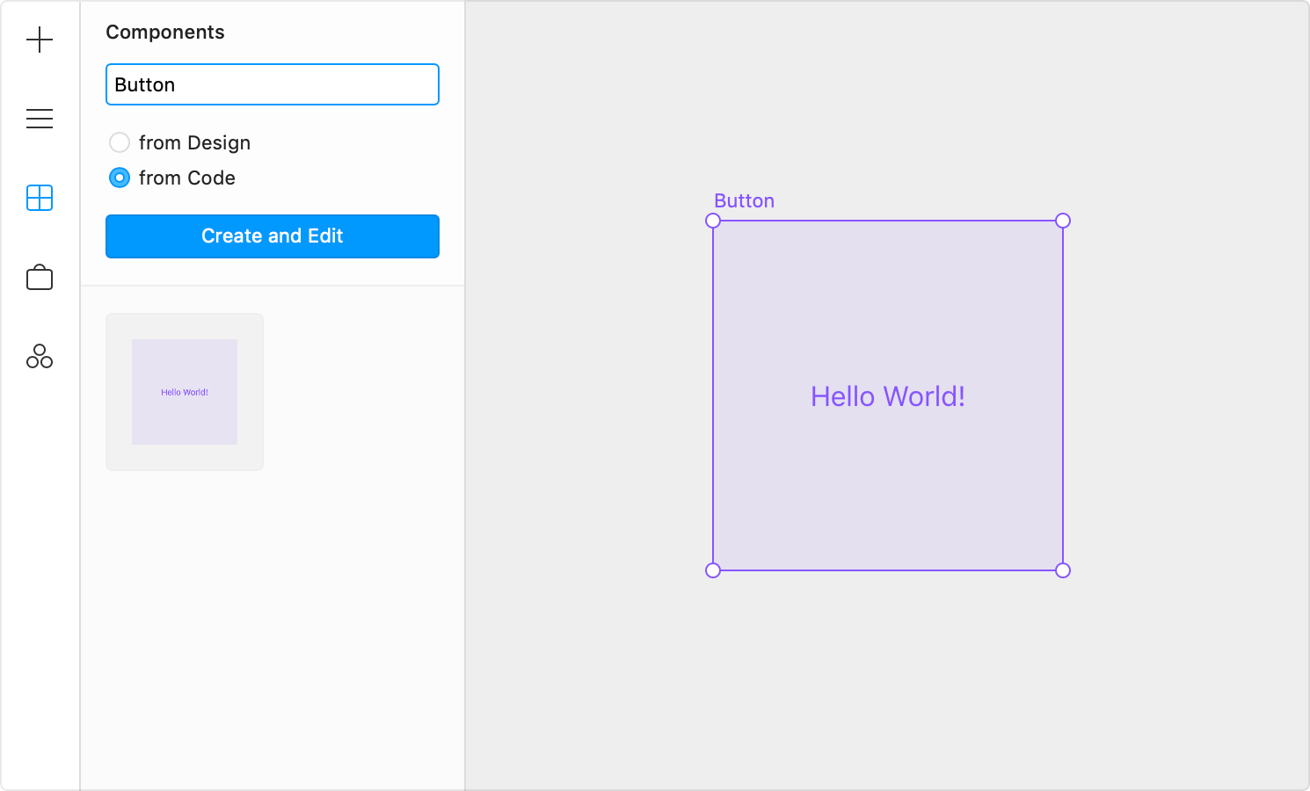Click the top-left resize handle of Button
The width and height of the screenshot is (1310, 791).
pyautogui.click(x=713, y=221)
